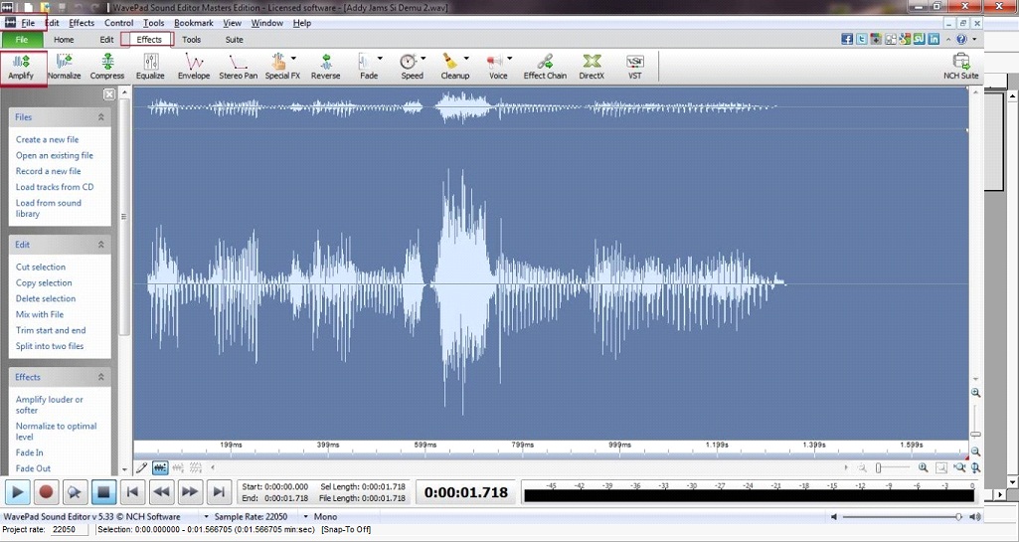The width and height of the screenshot is (1019, 542).
Task: Apply the Reverse effect
Action: 326,68
